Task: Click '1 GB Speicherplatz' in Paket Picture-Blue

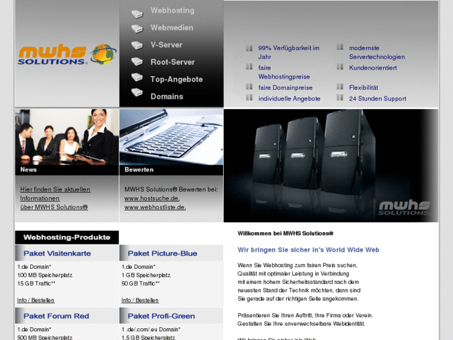Action: click(146, 275)
